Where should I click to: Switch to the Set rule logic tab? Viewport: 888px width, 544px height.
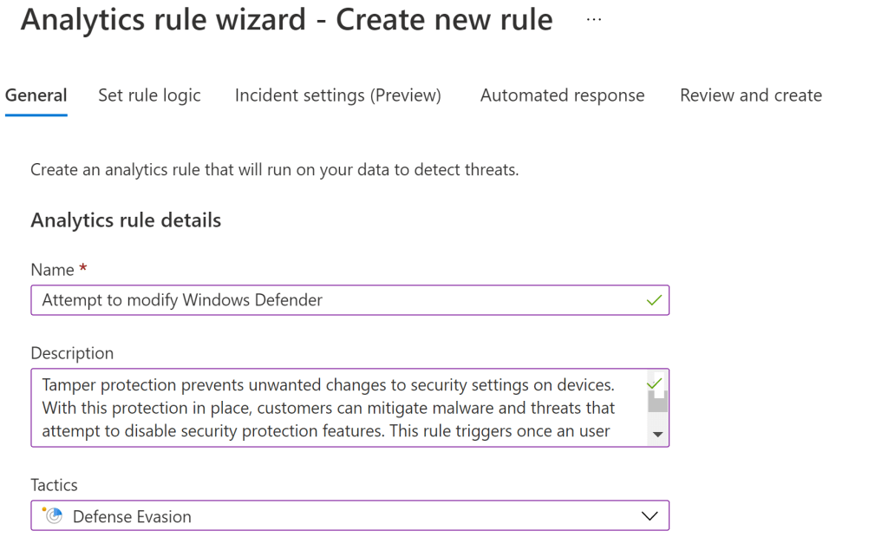pyautogui.click(x=149, y=95)
